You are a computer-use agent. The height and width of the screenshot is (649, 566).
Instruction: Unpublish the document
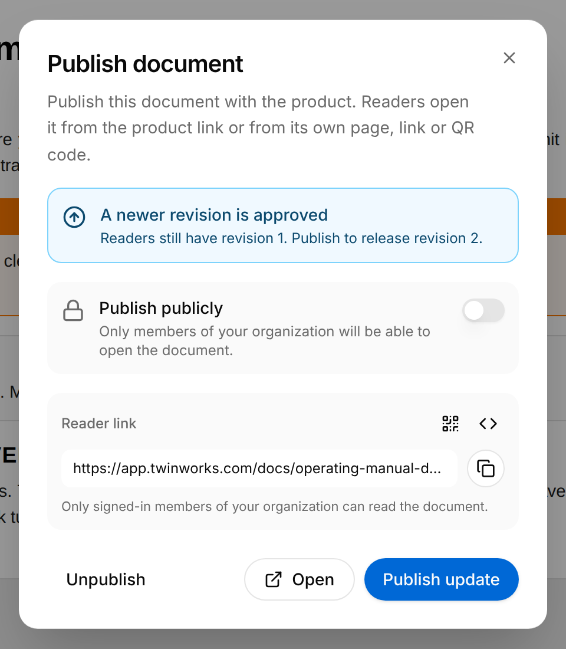tap(106, 579)
